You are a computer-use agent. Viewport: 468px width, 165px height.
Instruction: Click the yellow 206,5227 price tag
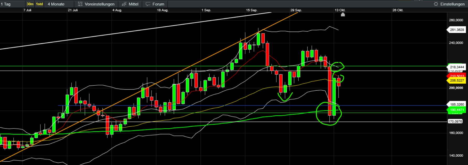[x=456, y=80]
